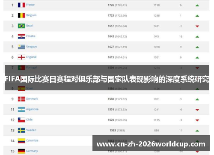The height and width of the screenshot is (155, 214).
Task: Click the green up arrow in Croatia row
Action: [197, 37]
